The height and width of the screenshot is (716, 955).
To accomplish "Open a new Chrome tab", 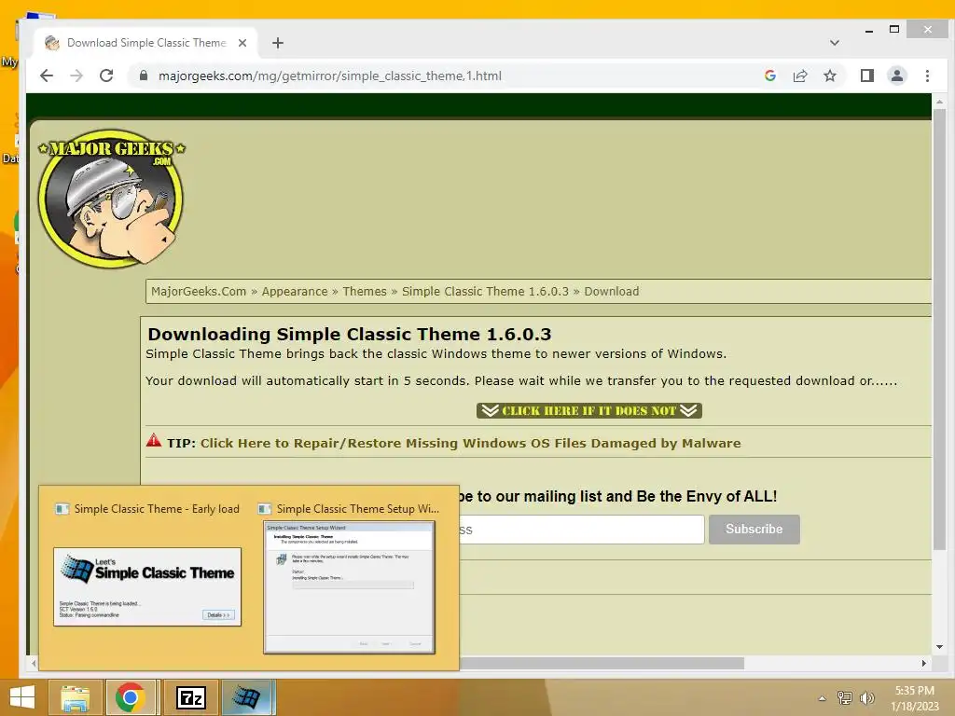I will [x=278, y=43].
